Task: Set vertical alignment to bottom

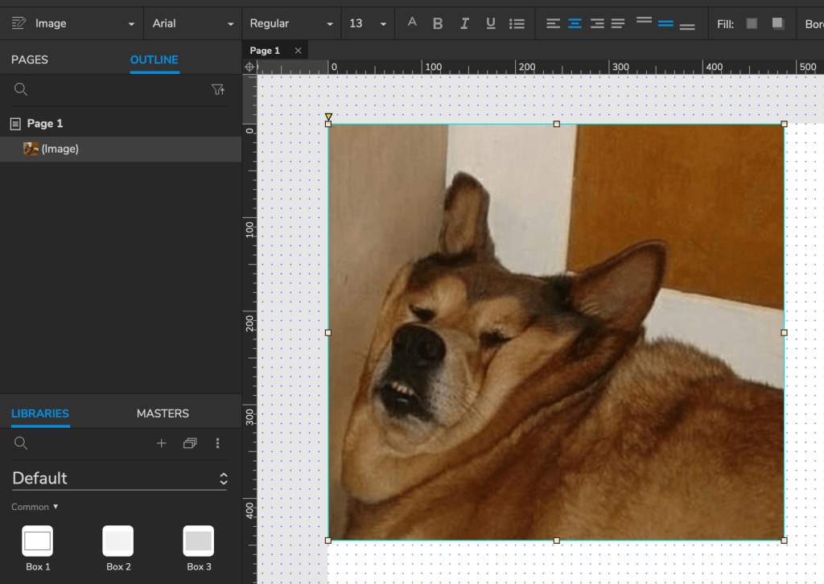Action: click(x=686, y=26)
